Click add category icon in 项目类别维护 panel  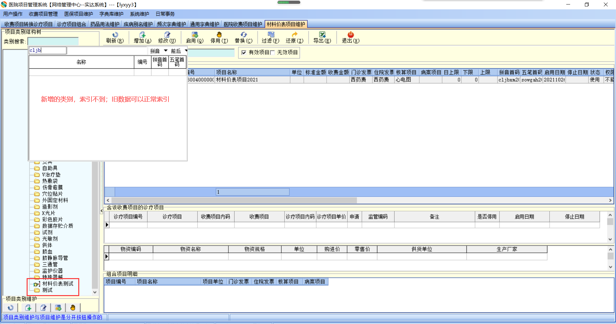(28, 308)
